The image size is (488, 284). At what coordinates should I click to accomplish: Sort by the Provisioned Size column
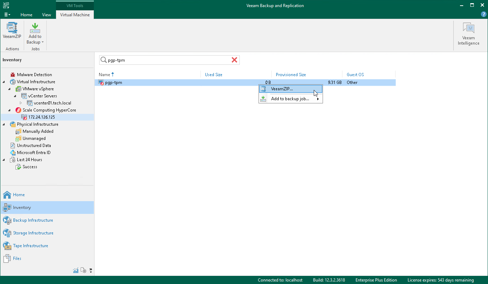pyautogui.click(x=291, y=75)
